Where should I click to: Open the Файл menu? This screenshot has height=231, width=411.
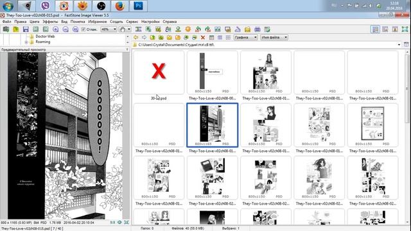tap(6, 21)
